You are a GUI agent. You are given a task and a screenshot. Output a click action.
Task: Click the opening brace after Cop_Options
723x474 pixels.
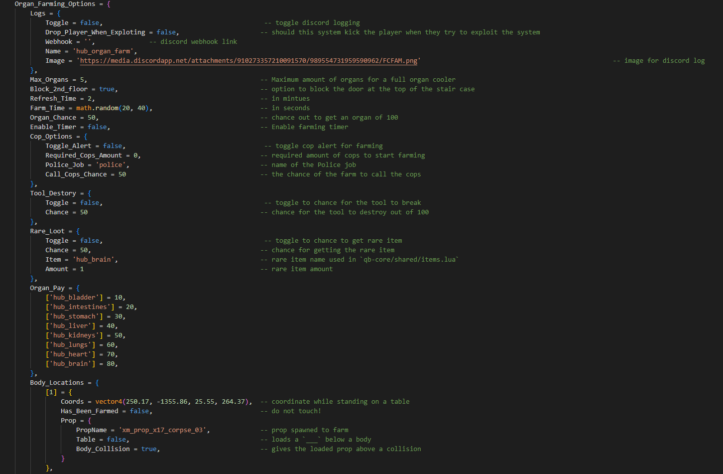point(86,137)
